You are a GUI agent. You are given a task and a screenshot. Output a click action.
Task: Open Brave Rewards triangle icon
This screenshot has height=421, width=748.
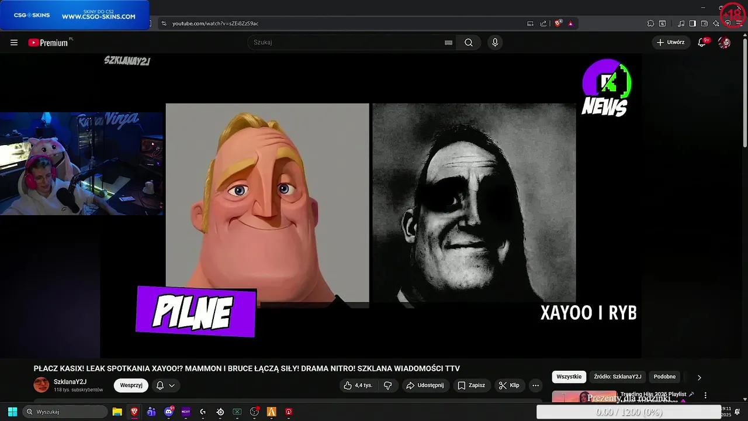[x=570, y=23]
